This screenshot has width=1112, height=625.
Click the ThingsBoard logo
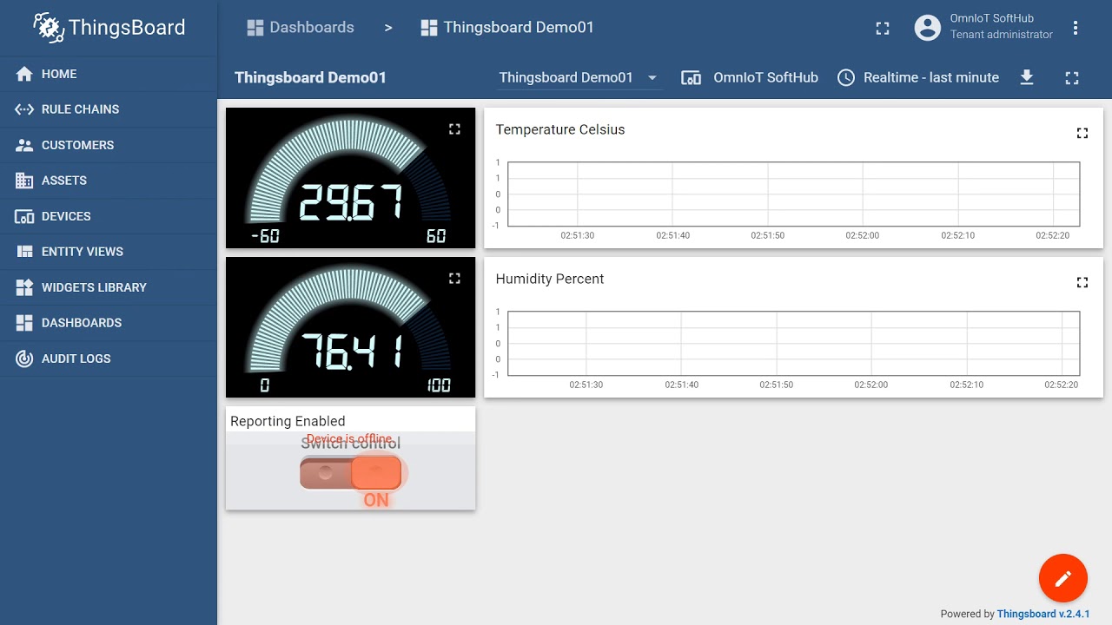[x=109, y=28]
